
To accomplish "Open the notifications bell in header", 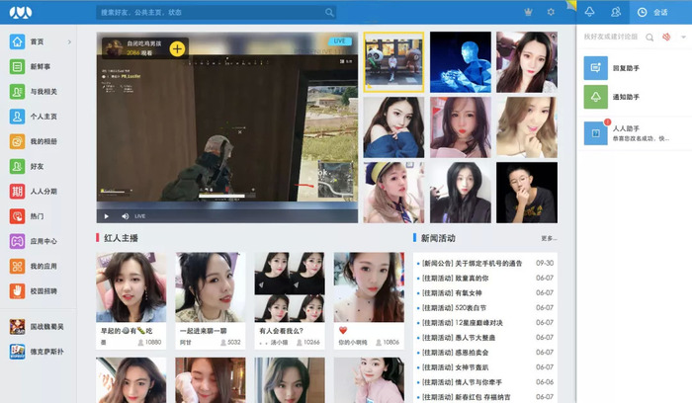I will click(589, 12).
